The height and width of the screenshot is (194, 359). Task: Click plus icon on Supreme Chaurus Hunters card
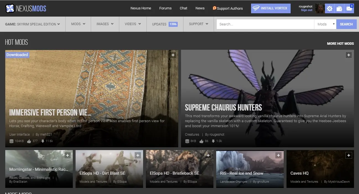(x=349, y=55)
